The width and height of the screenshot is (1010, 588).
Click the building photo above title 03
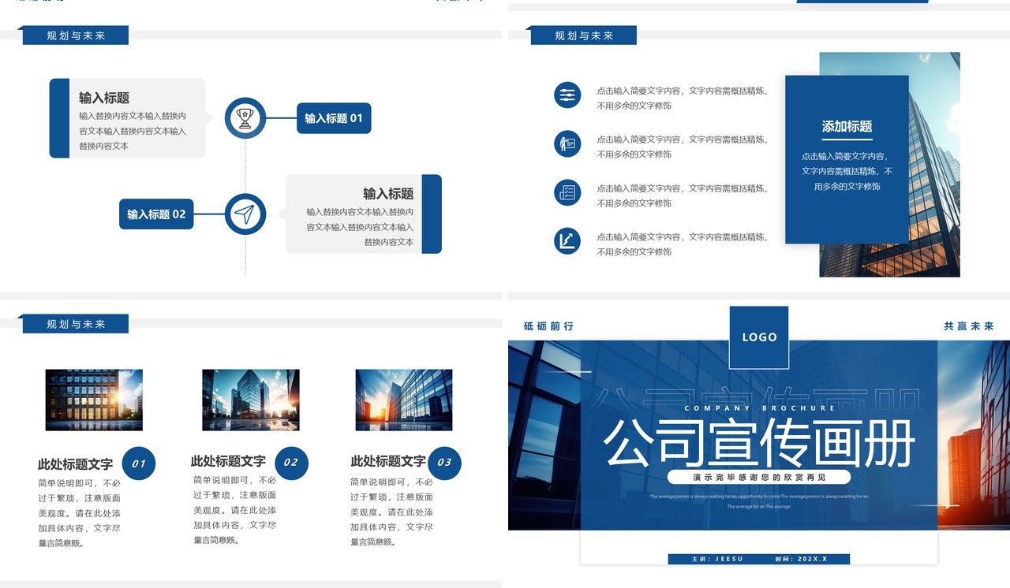(x=404, y=400)
